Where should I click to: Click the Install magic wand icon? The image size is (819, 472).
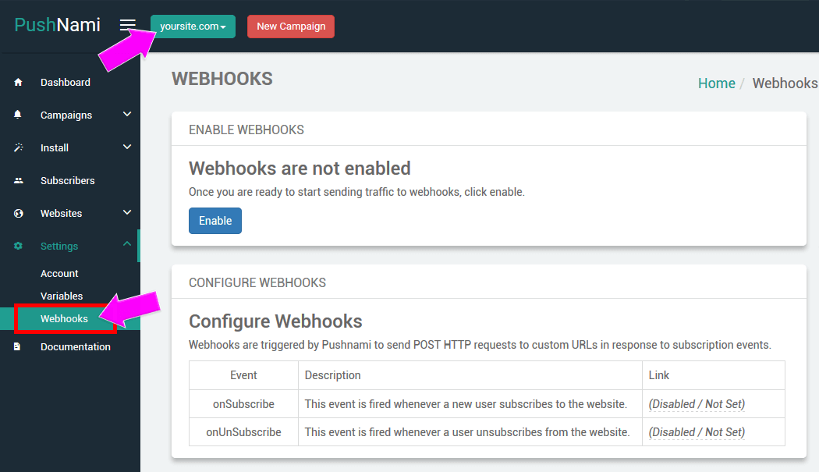[x=19, y=148]
